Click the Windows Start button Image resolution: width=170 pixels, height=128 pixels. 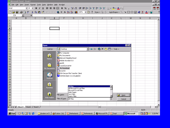pyautogui.click(x=12, y=113)
